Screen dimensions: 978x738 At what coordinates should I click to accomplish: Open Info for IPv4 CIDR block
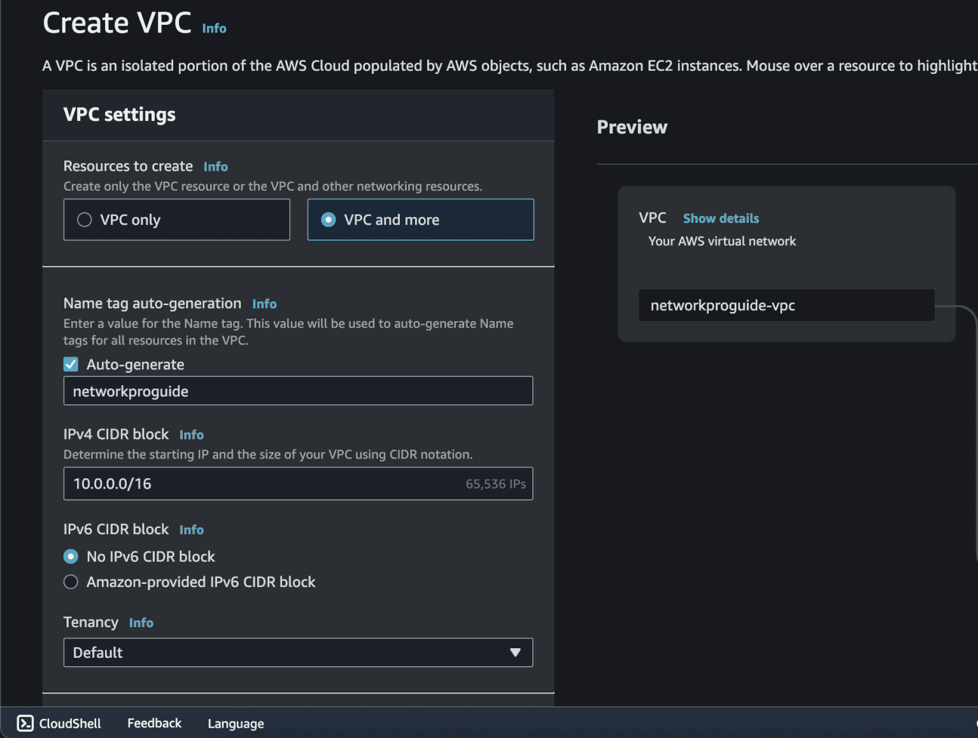(191, 435)
